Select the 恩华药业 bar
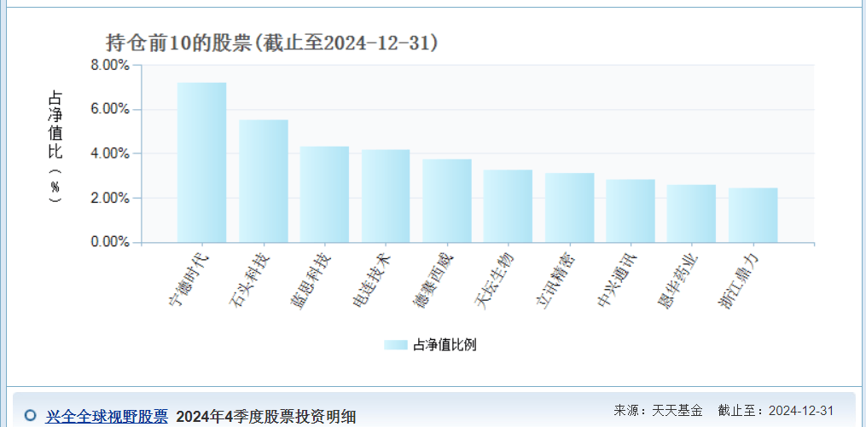This screenshot has height=427, width=866. click(x=691, y=214)
